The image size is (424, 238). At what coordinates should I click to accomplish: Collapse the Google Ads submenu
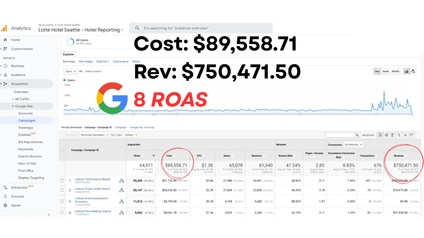(13, 106)
